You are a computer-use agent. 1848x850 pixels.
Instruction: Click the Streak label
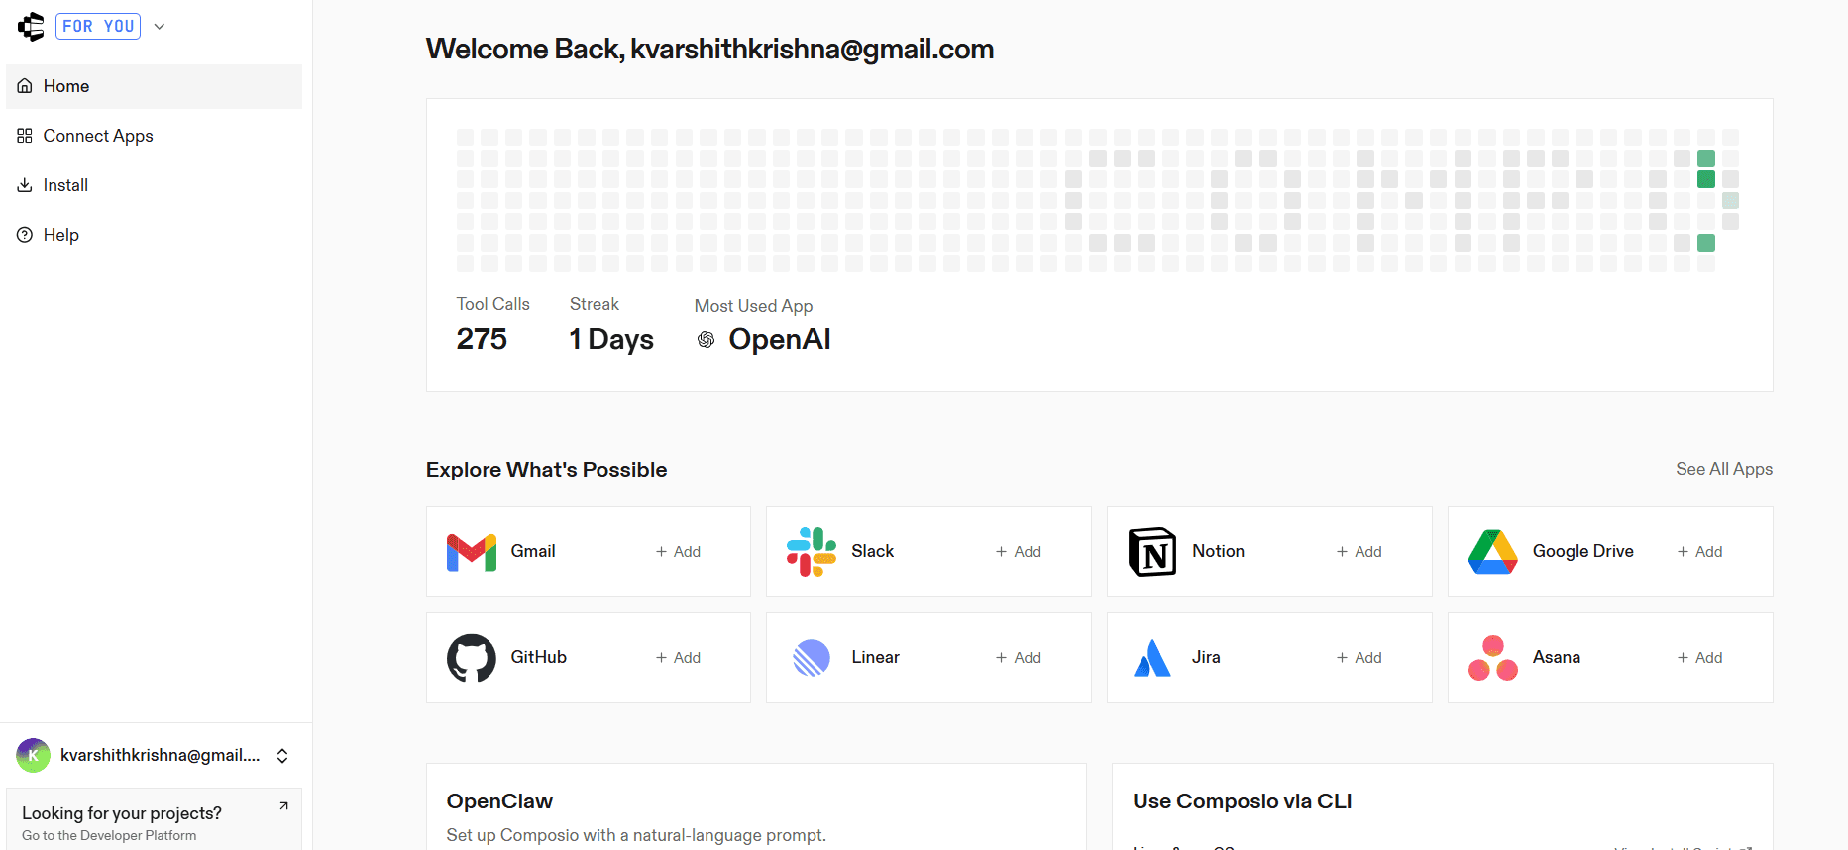click(594, 304)
